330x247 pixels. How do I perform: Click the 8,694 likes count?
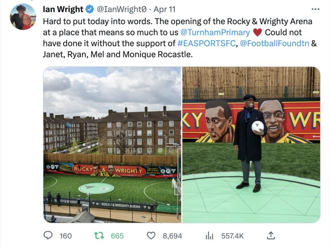point(172,236)
